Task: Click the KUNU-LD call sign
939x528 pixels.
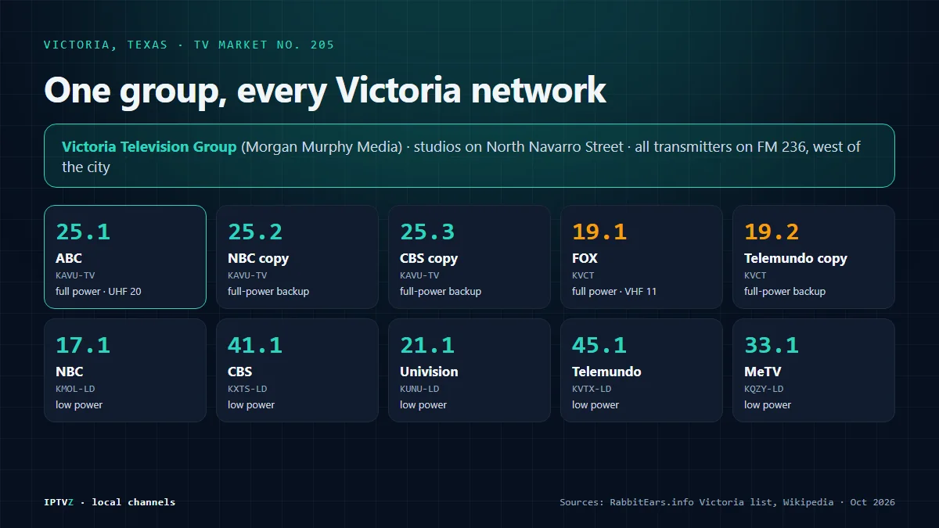Action: (419, 389)
